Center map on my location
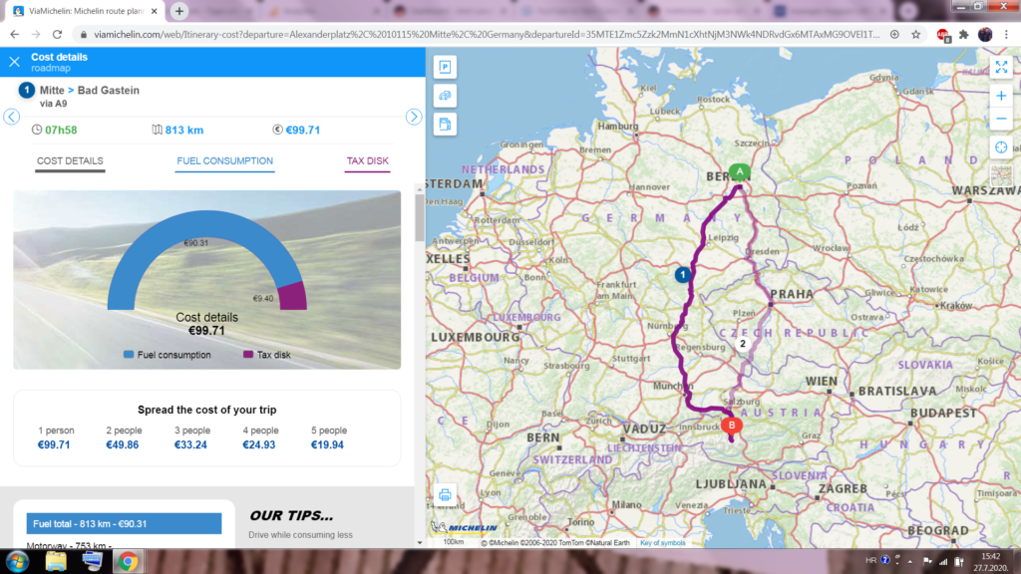The width and height of the screenshot is (1021, 574). coord(1001,147)
